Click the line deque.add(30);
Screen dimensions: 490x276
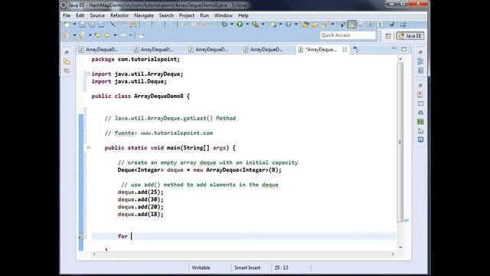140,199
